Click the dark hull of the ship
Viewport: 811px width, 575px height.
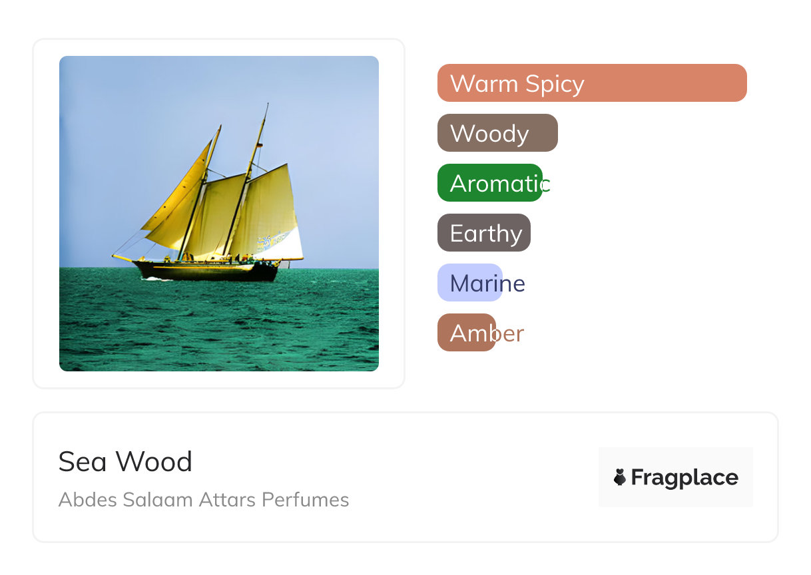click(206, 270)
